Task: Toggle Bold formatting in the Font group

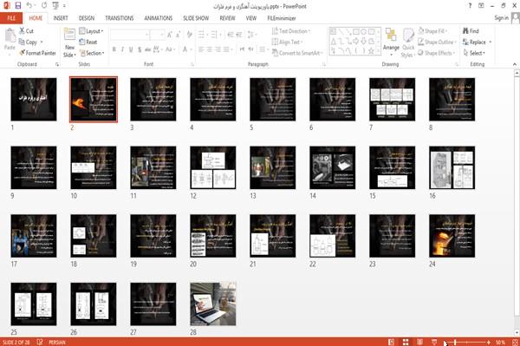Action: (114, 49)
